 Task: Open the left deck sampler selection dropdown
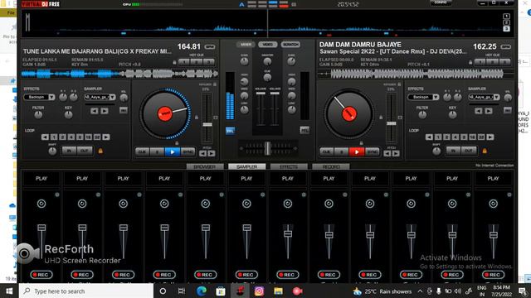(112, 98)
